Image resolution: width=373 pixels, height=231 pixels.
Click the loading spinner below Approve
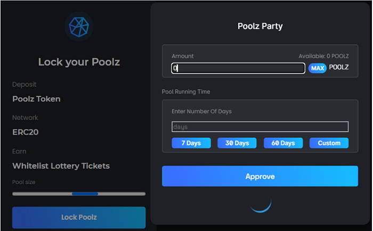coord(261,204)
